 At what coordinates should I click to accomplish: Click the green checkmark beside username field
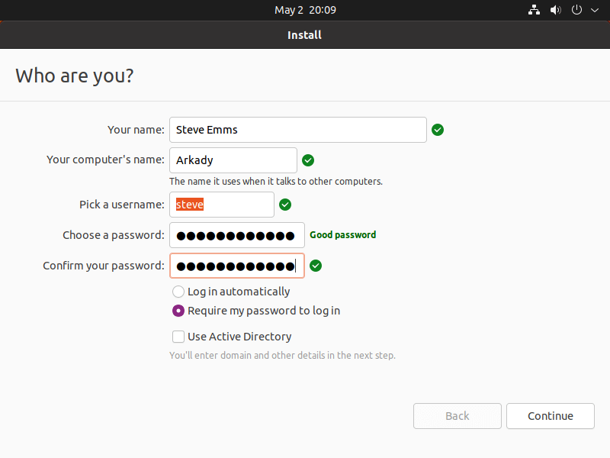point(285,205)
